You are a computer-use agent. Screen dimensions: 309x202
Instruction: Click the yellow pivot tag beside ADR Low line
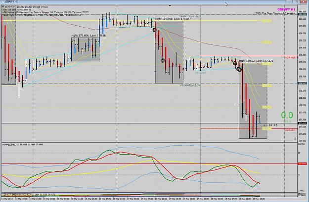[x=267, y=128]
